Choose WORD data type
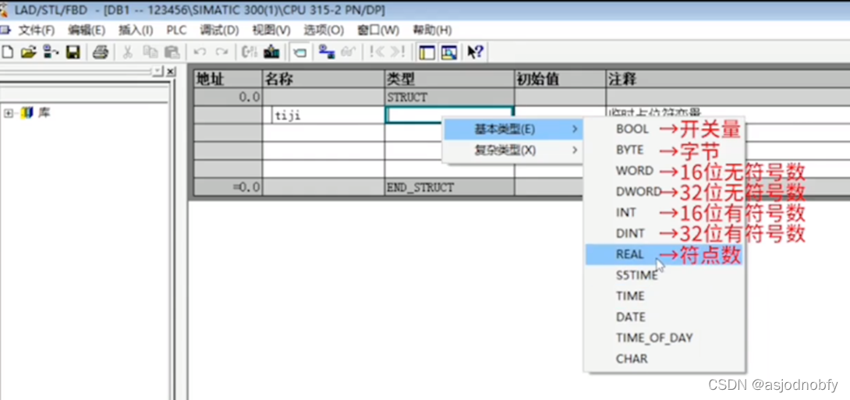The width and height of the screenshot is (850, 400). [x=634, y=170]
